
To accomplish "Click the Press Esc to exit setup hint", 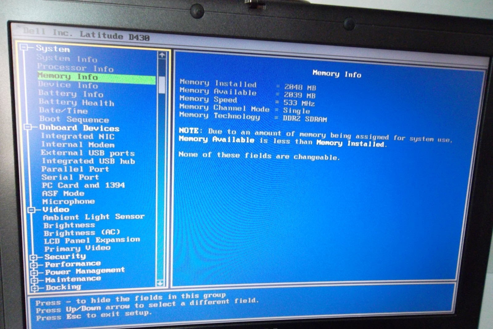I will point(94,315).
